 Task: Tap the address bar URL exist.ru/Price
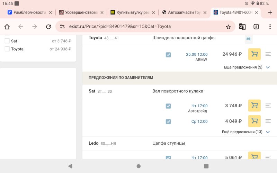tap(120, 27)
